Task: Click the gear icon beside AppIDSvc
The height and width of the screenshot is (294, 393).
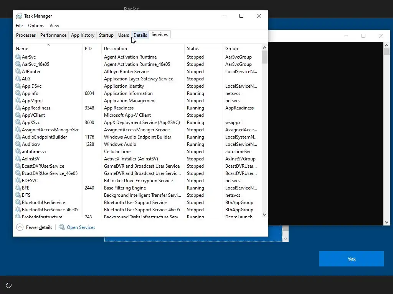Action: (18, 86)
